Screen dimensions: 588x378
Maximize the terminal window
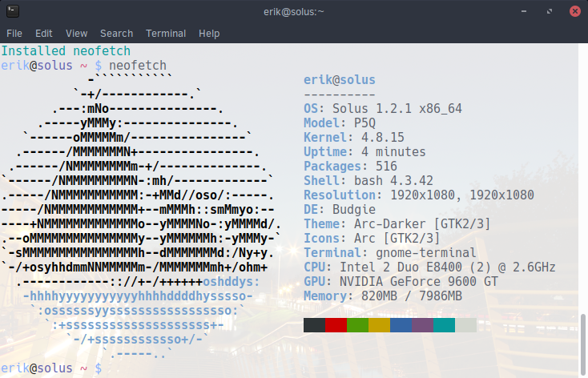[550, 11]
